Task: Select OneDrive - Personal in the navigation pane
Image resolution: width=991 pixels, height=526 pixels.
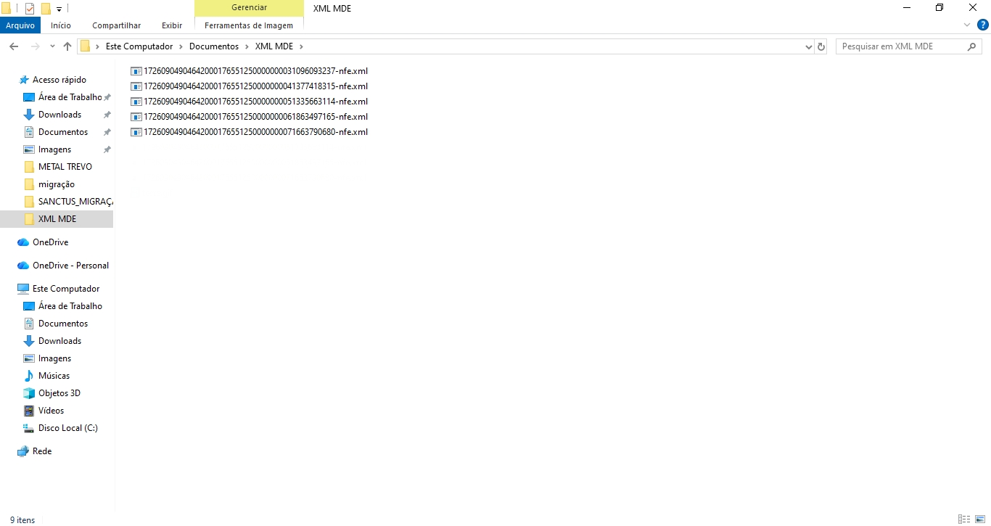Action: pos(70,266)
